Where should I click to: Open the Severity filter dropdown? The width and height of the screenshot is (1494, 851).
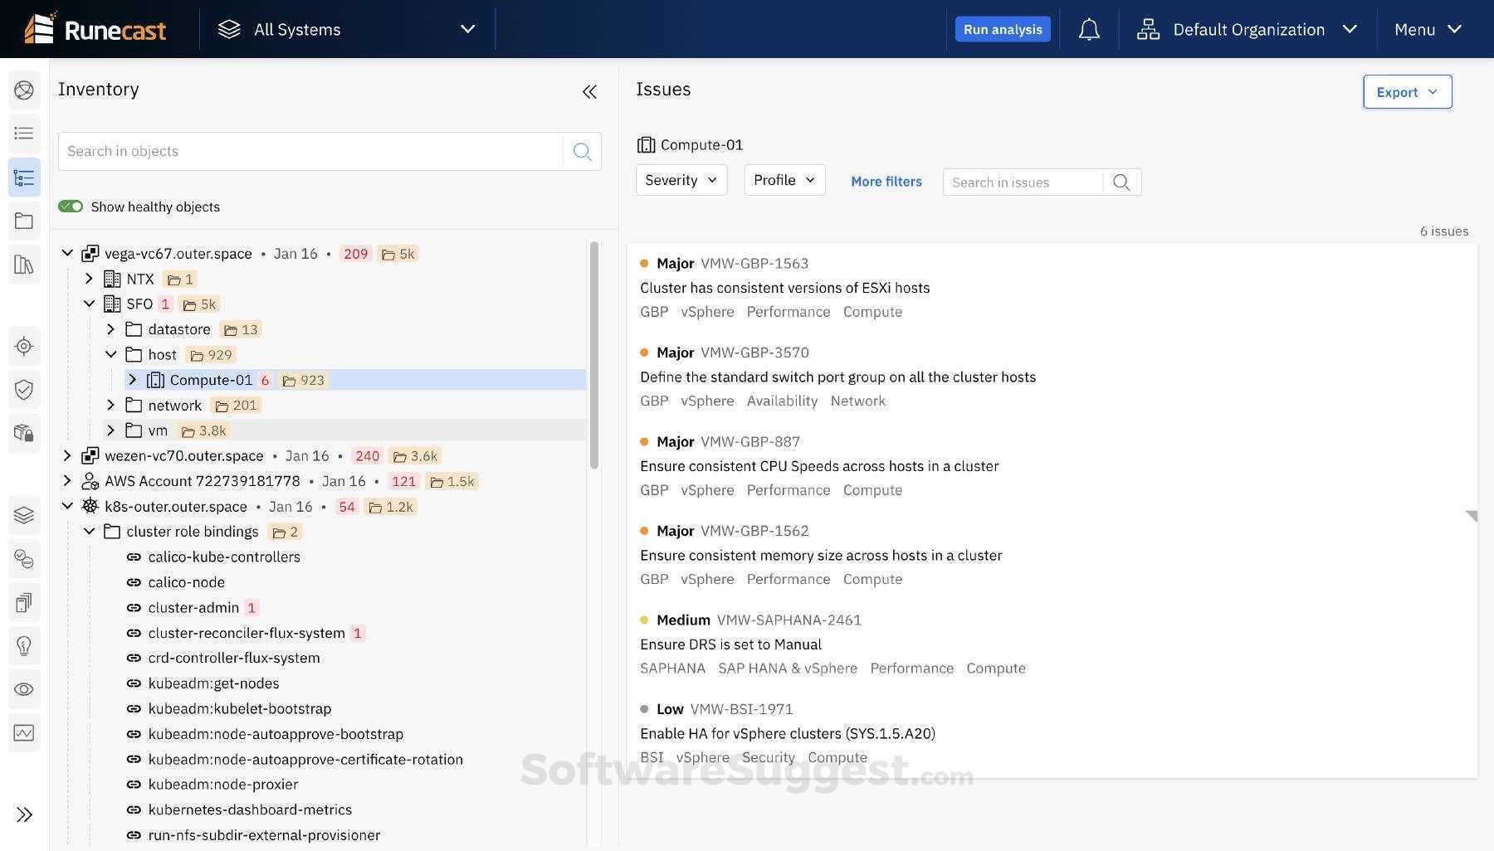click(x=681, y=180)
